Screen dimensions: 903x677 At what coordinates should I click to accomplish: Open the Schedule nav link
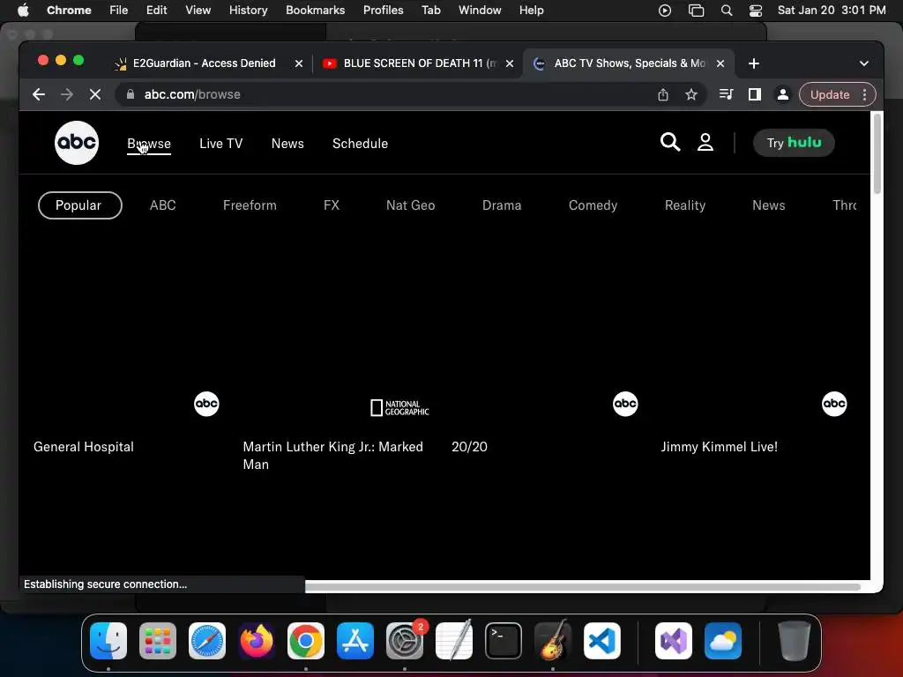click(x=360, y=144)
